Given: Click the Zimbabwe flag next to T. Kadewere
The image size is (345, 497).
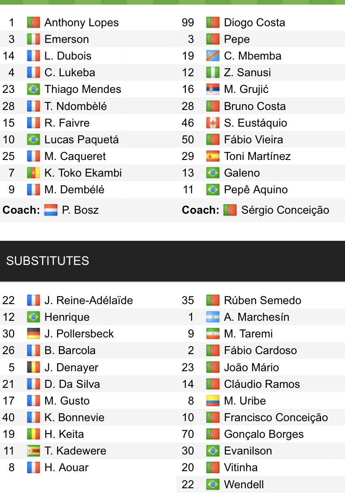Looking at the screenshot, I should pos(33,451).
